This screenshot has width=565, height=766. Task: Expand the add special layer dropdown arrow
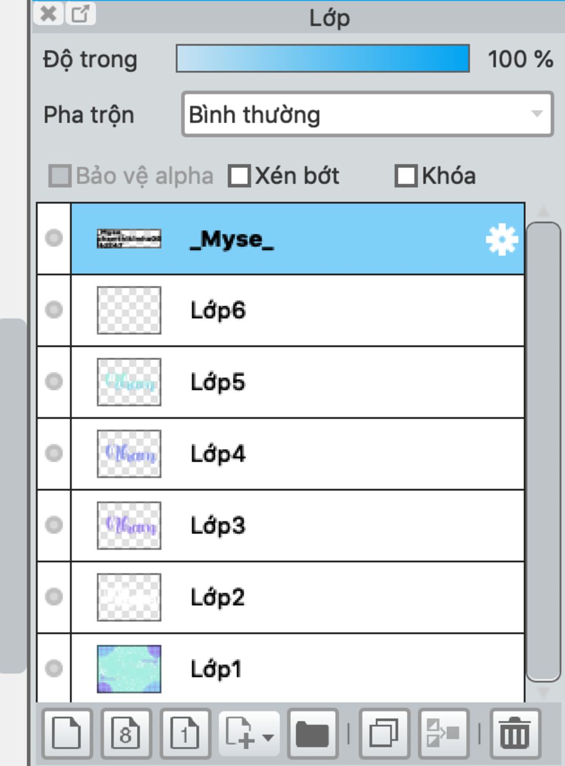[x=268, y=737]
